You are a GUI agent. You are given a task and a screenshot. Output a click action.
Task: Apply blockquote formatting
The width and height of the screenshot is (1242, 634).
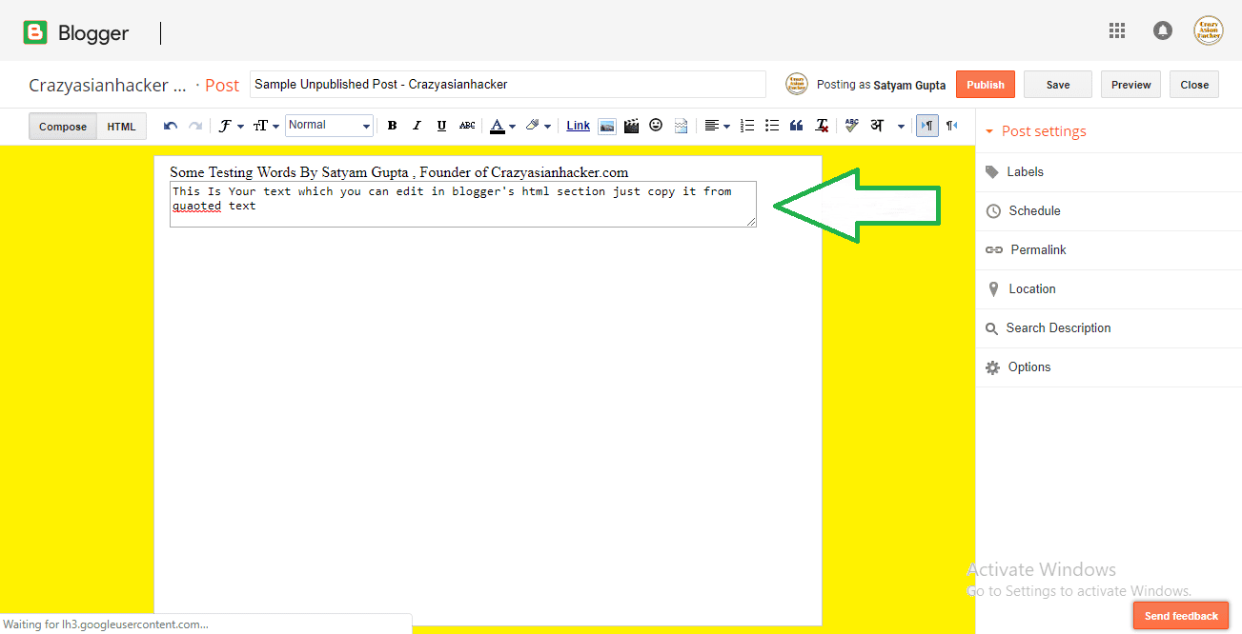coord(796,125)
